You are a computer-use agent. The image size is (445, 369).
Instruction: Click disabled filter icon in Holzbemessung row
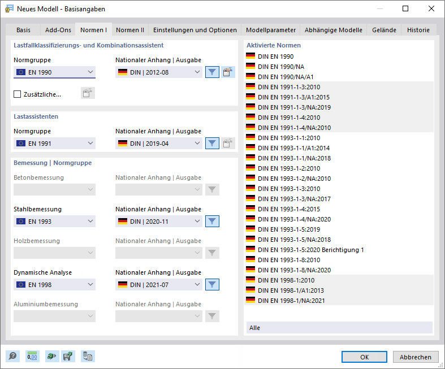point(212,253)
